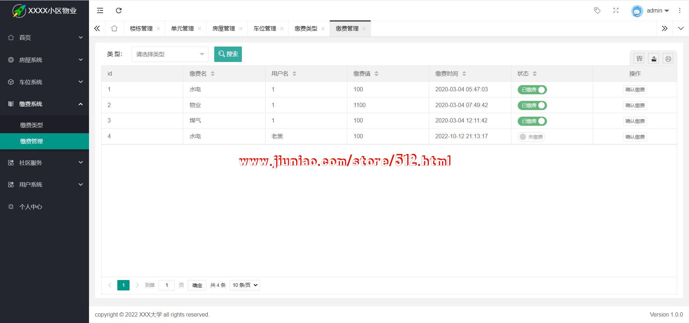Toggle 未缴费 status for row 4
Screen dimensions: 689x323
(x=531, y=137)
